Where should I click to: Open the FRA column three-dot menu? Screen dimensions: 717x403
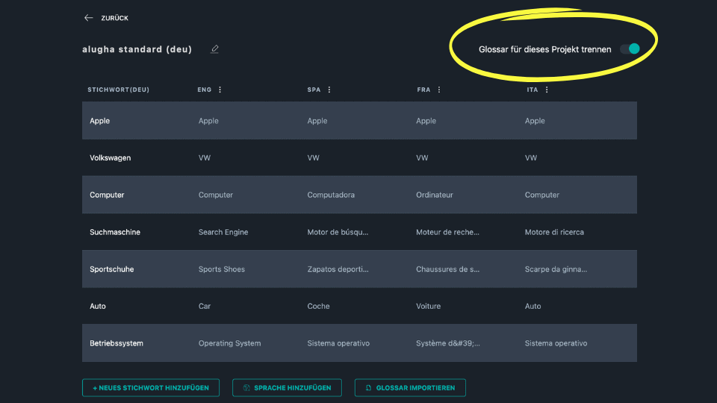(439, 90)
